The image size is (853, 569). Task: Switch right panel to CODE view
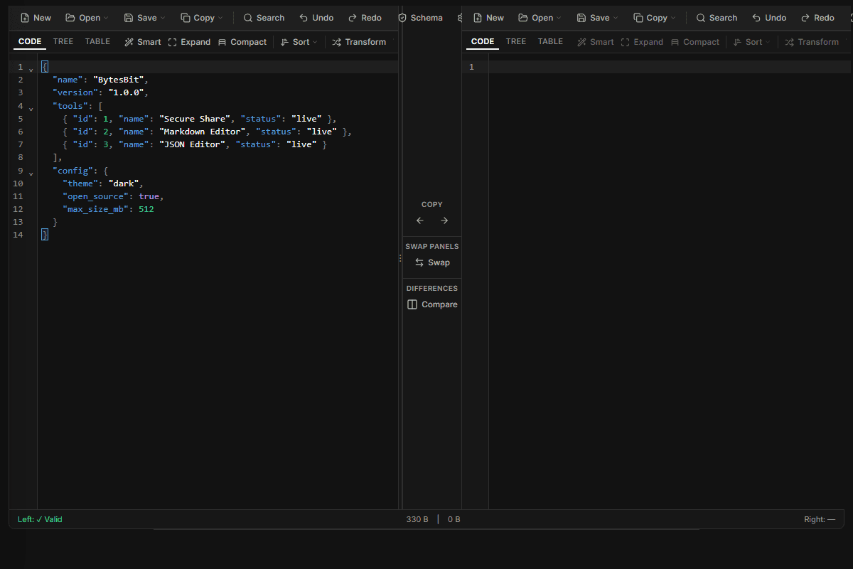(x=483, y=41)
